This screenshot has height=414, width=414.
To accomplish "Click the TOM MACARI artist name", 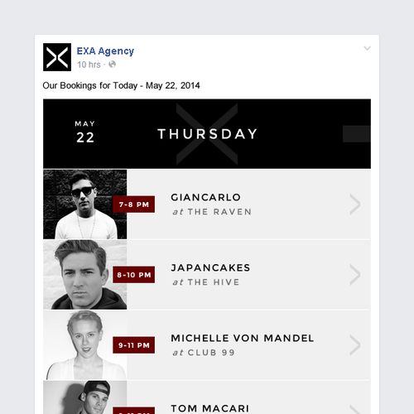I will pyautogui.click(x=210, y=408).
